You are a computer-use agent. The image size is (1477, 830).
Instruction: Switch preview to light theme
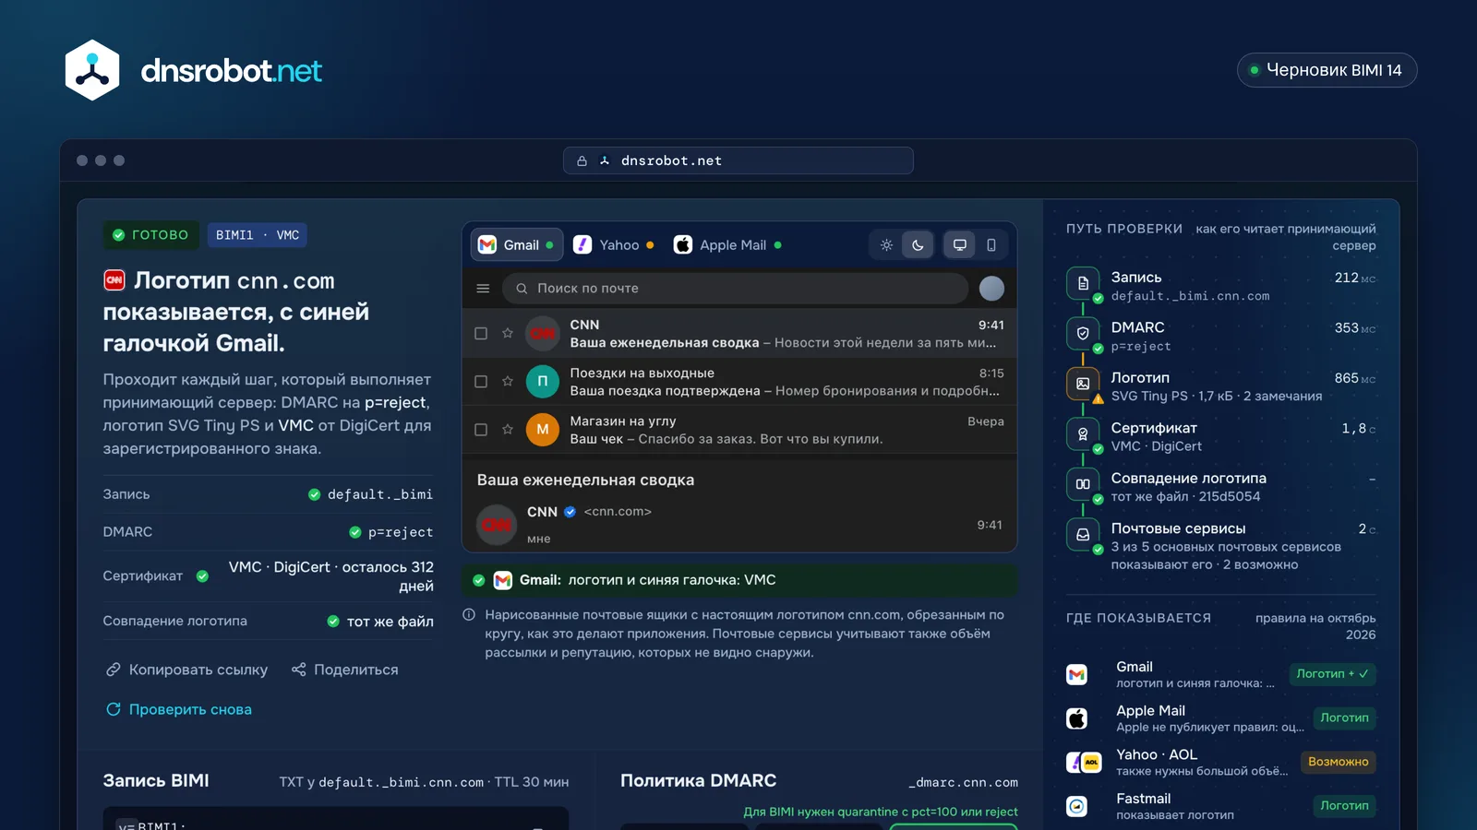[x=886, y=245]
